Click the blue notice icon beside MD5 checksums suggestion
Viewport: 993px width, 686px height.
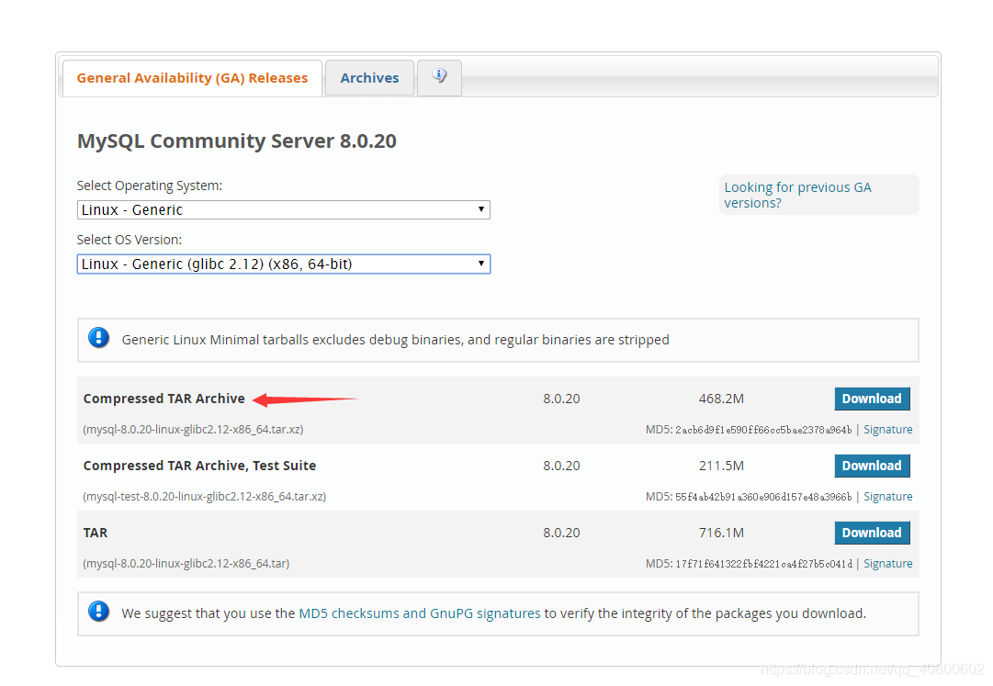[x=99, y=612]
